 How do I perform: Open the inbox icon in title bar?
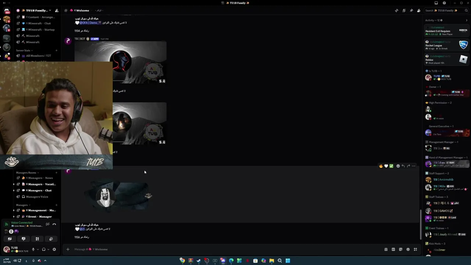[436, 3]
